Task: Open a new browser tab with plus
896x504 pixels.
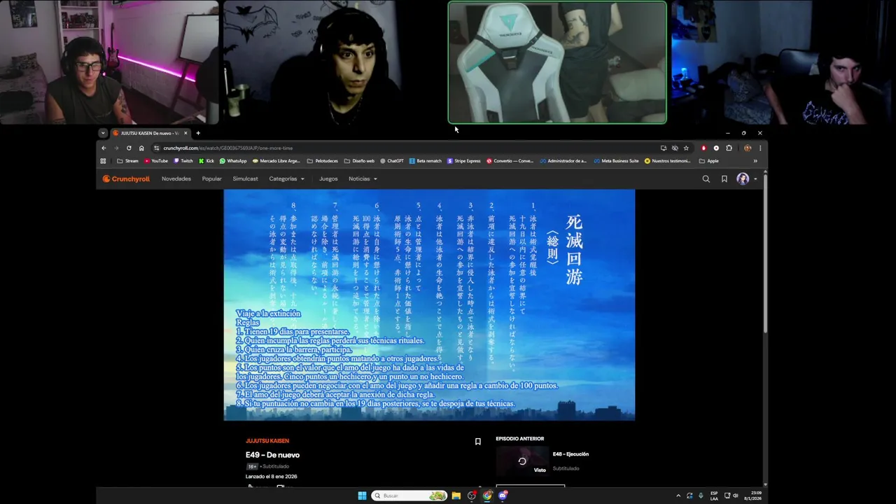Action: 198,133
